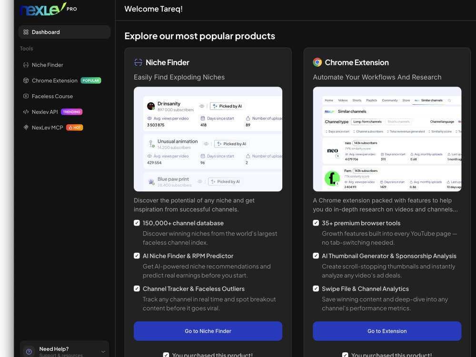The height and width of the screenshot is (357, 476).
Task: Click the neo channel logo
Action: (x=332, y=151)
